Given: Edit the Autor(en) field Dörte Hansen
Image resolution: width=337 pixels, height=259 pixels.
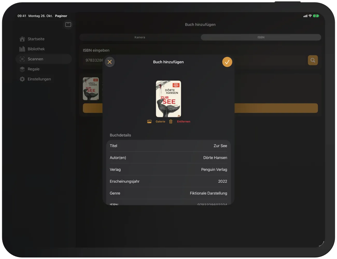Looking at the screenshot, I should [x=168, y=158].
